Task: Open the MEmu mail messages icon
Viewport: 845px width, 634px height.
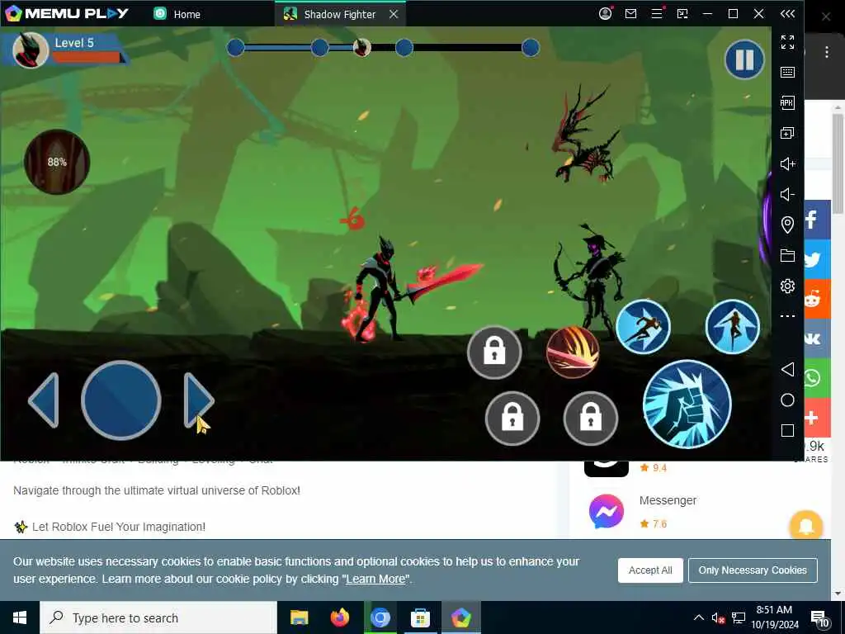Action: point(630,13)
